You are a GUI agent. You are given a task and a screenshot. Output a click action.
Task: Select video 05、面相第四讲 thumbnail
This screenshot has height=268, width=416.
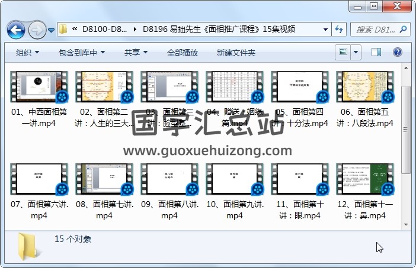pos(300,87)
